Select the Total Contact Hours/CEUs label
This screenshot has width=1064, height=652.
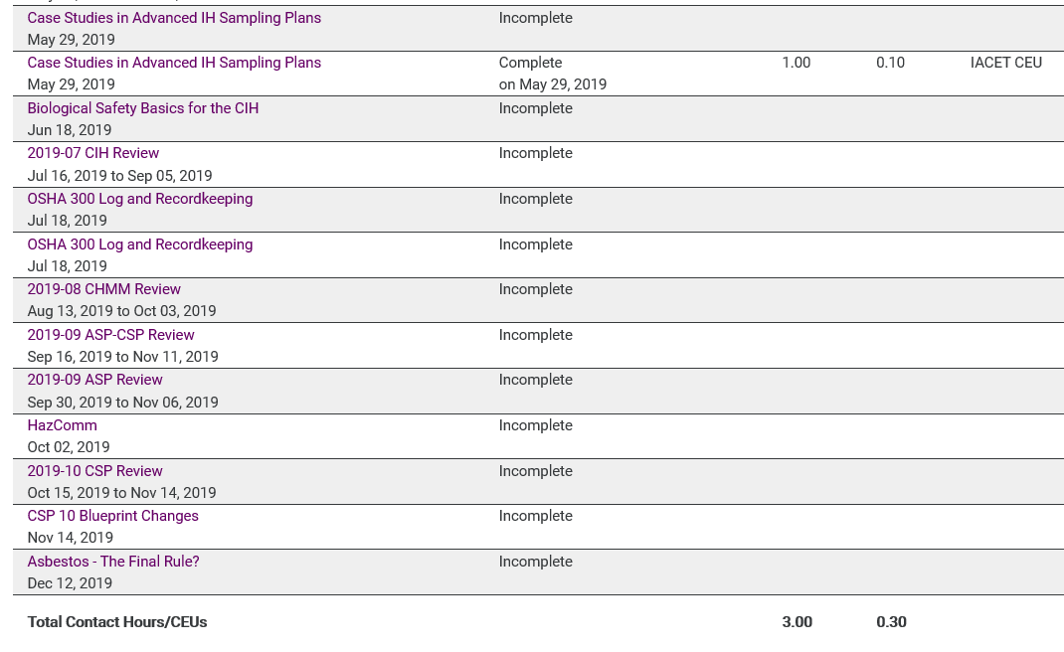pyautogui.click(x=117, y=621)
